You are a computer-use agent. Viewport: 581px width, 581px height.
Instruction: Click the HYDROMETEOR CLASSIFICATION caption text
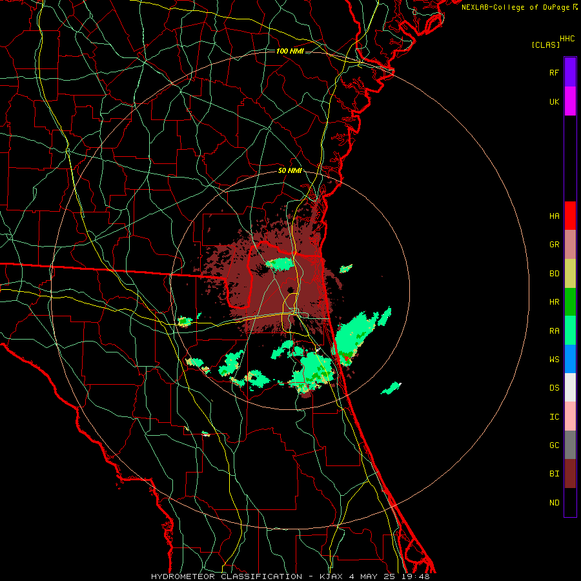coord(227,576)
